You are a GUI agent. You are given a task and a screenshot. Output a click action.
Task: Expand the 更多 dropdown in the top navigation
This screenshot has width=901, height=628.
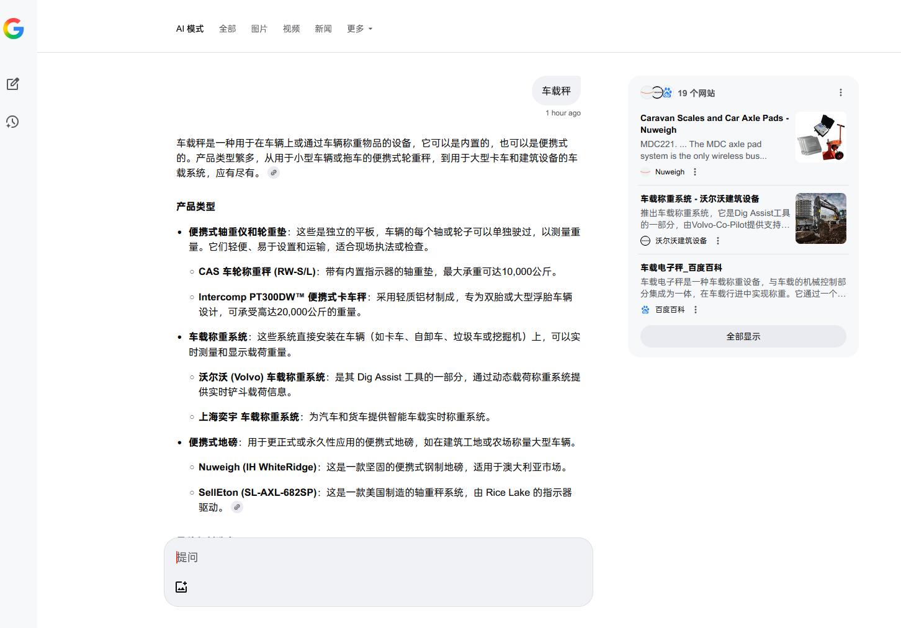[x=359, y=29]
